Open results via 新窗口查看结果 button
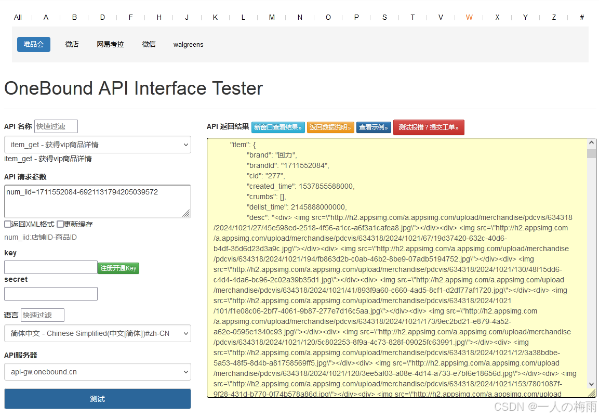The height and width of the screenshot is (417, 599). [278, 127]
